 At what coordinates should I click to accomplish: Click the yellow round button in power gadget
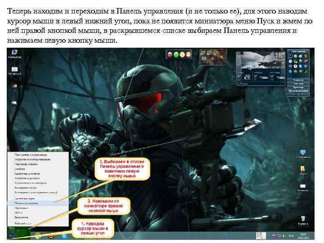click(x=182, y=54)
